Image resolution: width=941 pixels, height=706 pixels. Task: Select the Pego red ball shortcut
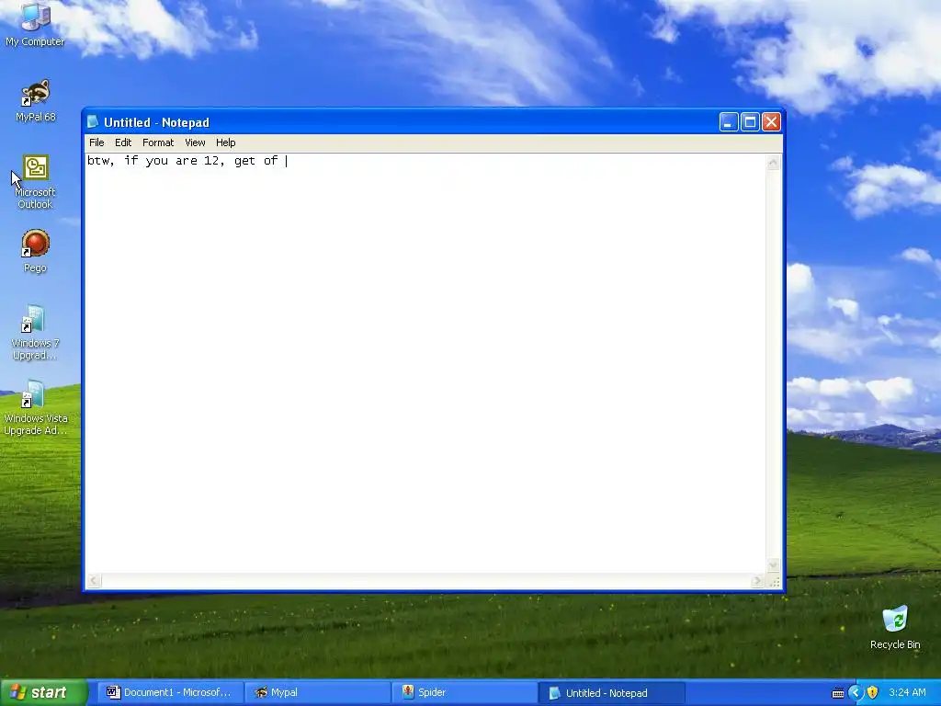(35, 251)
